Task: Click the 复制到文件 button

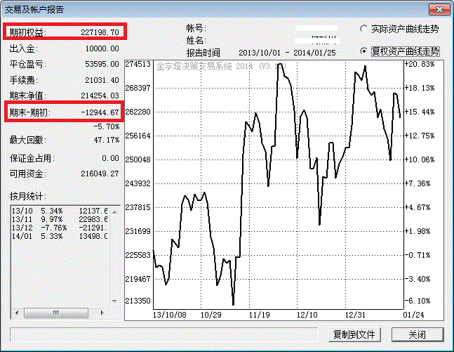Action: tap(354, 334)
